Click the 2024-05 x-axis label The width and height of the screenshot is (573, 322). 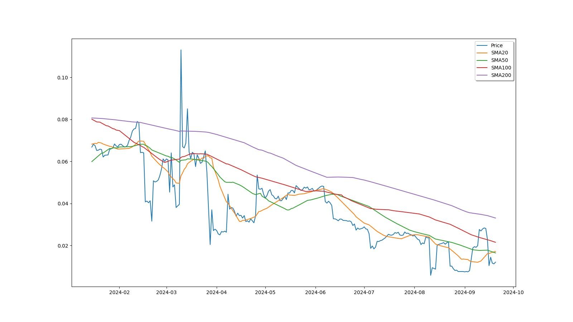pos(265,292)
